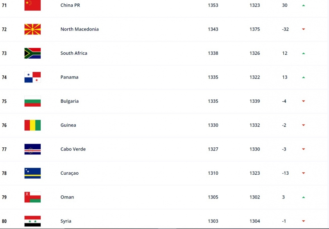Image resolution: width=329 pixels, height=229 pixels.
Task: Click the Guinea flag icon
Action: click(x=32, y=125)
